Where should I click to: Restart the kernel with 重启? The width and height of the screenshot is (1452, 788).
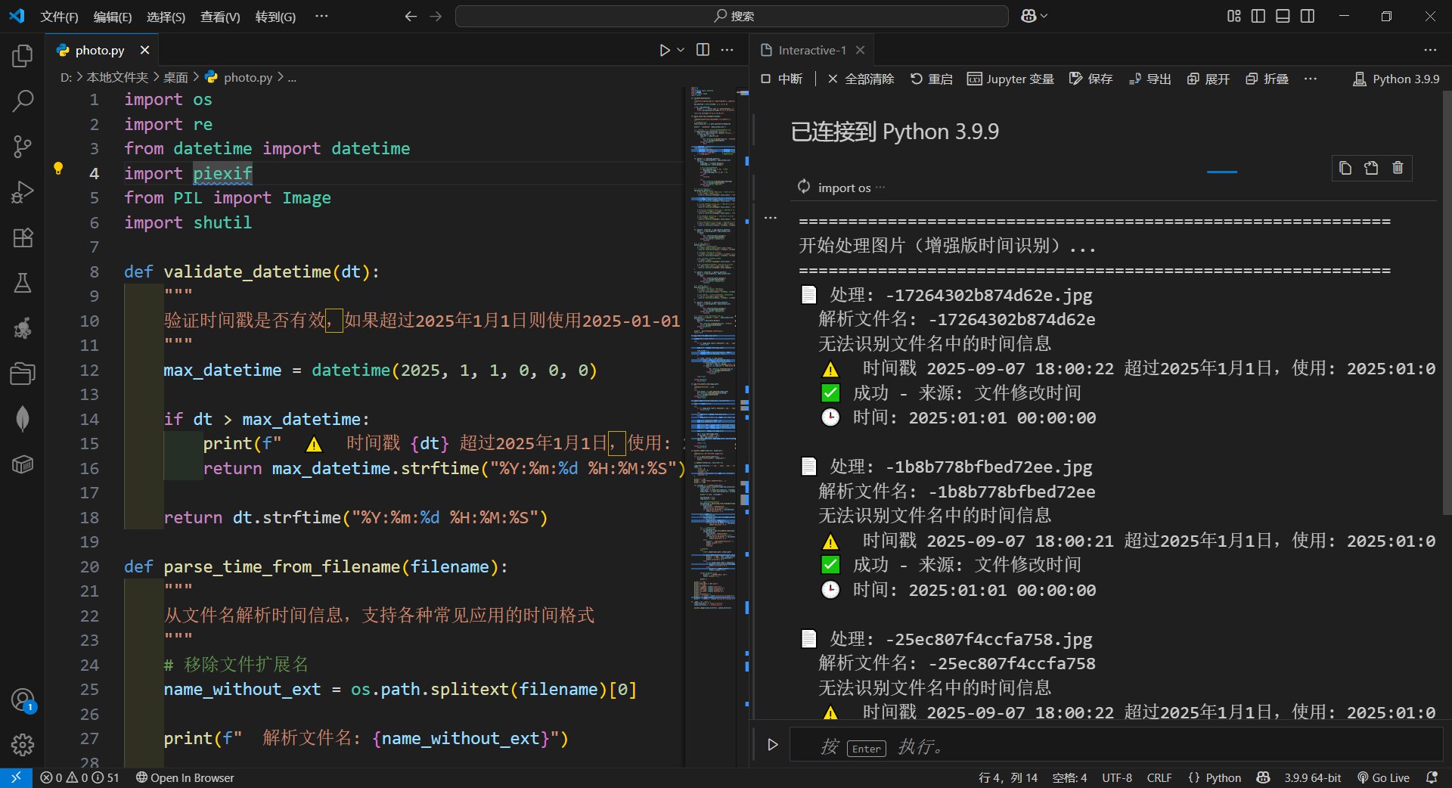pos(931,79)
